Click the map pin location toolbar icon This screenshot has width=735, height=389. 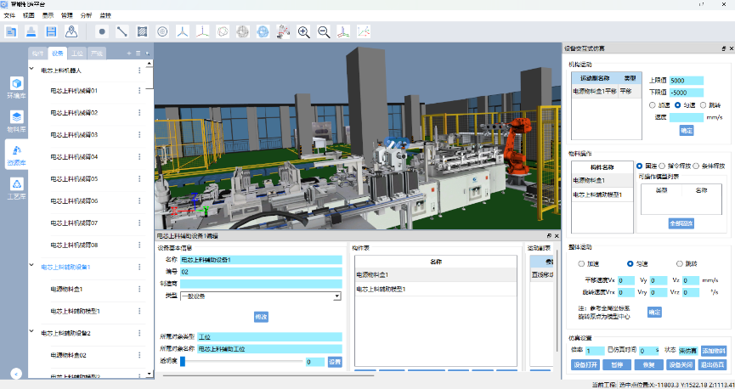click(x=71, y=32)
